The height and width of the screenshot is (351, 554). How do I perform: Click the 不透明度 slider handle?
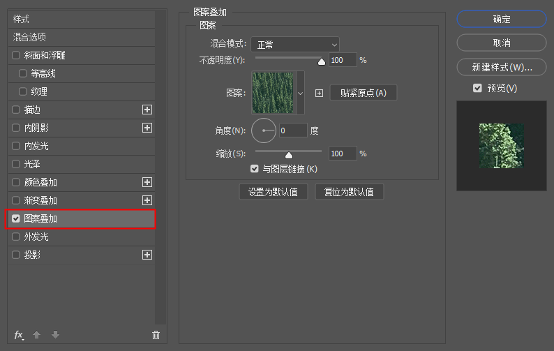(x=322, y=62)
